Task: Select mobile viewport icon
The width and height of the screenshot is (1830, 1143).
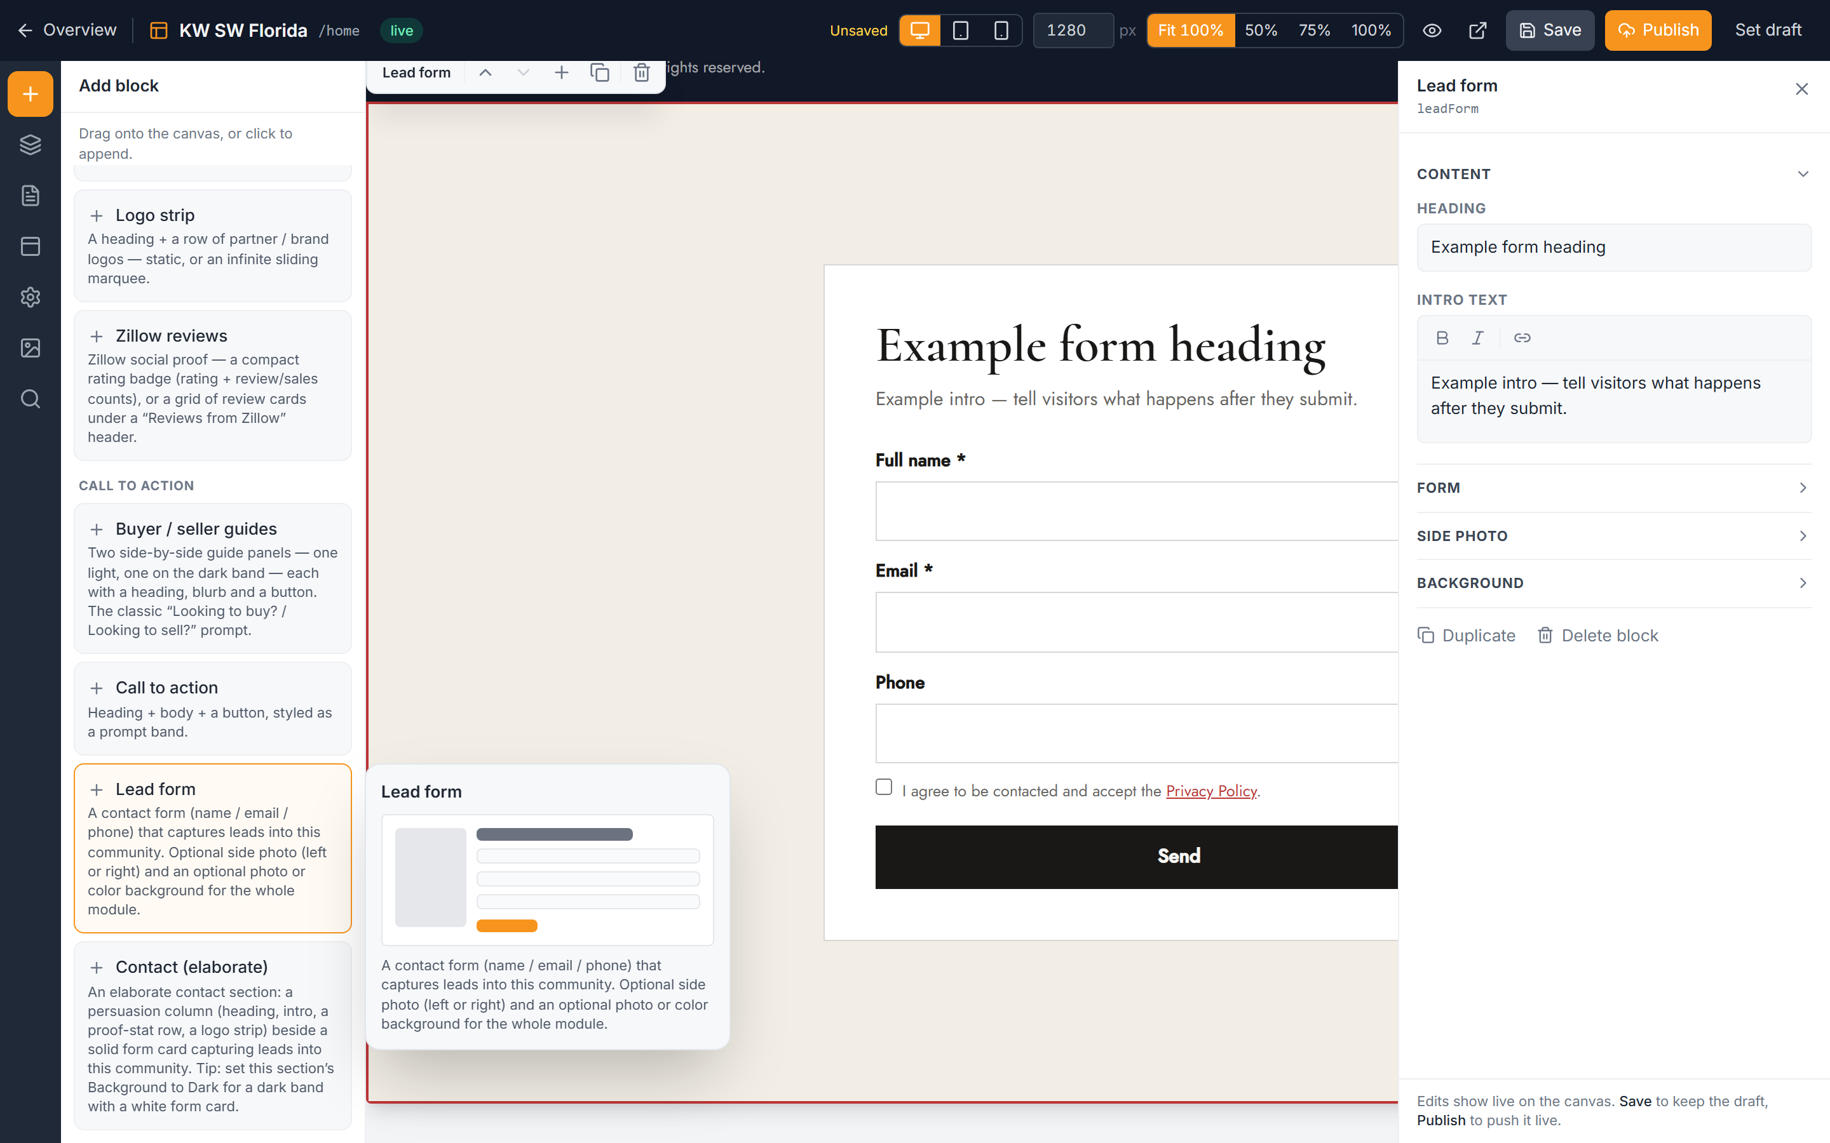Action: [1000, 30]
